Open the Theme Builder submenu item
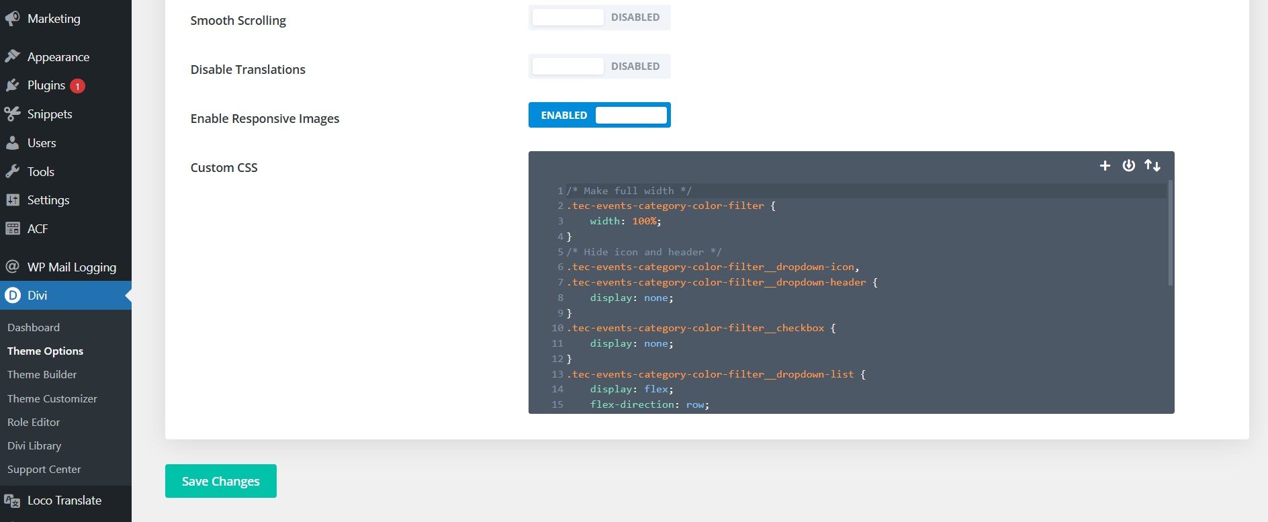The width and height of the screenshot is (1268, 522). tap(42, 374)
